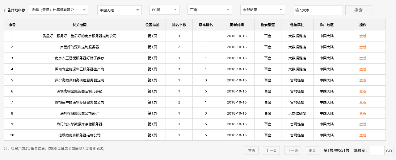The image size is (396, 160).
Task: Open the 全部结果 results filter dropdown
Action: click(263, 10)
